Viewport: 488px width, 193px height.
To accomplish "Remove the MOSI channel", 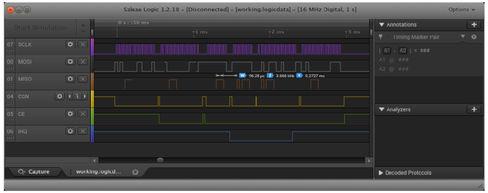I will 82,62.
